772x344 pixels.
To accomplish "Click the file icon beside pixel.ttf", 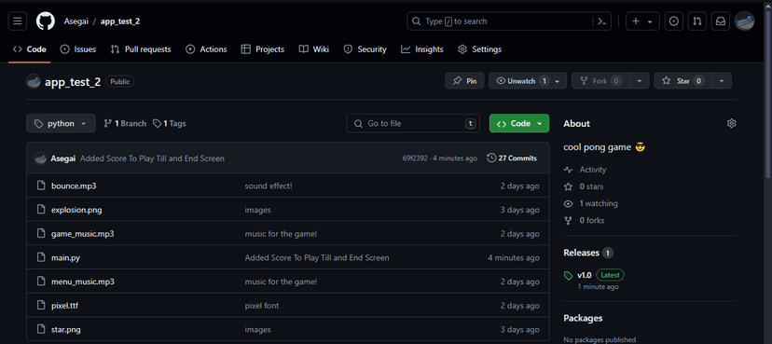I will pos(41,306).
